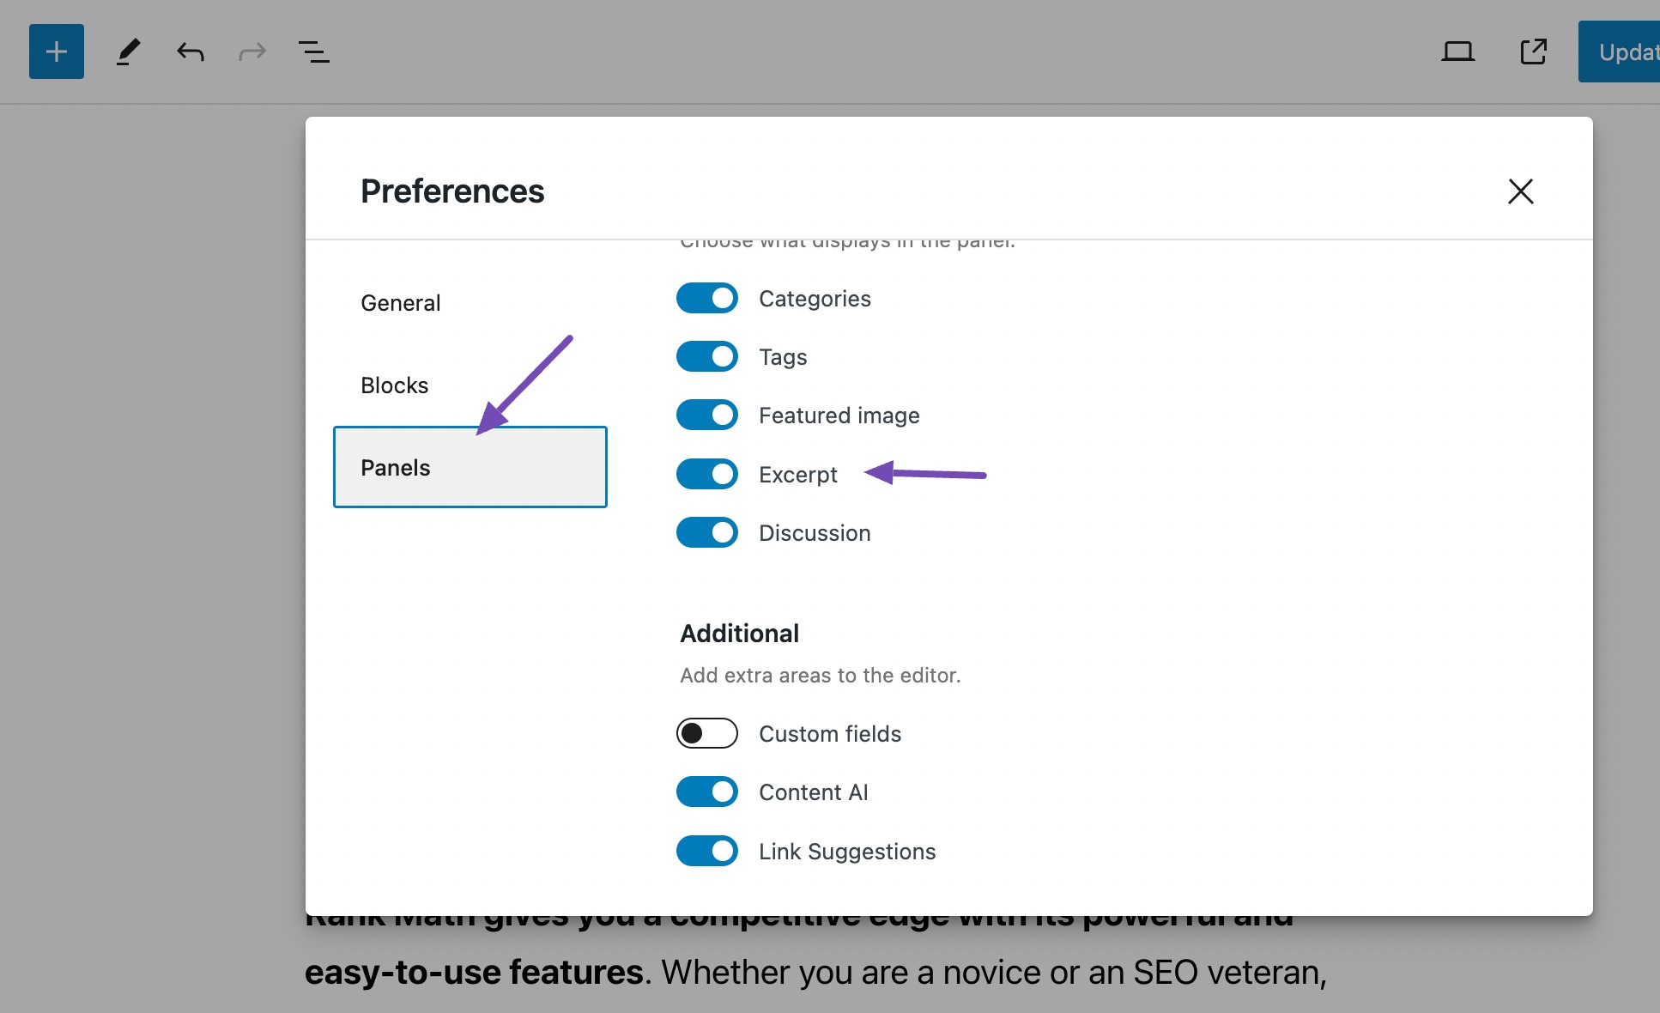Select the General preferences tab
Screen dimensions: 1660x1013
(400, 301)
